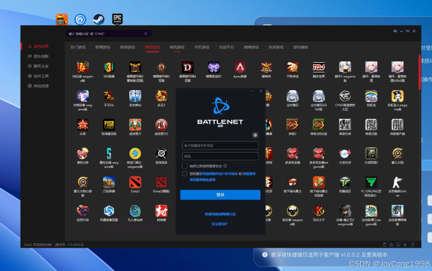Open 免费创建战网通行证 link
Screen dimensions: 432x271
click(x=220, y=214)
